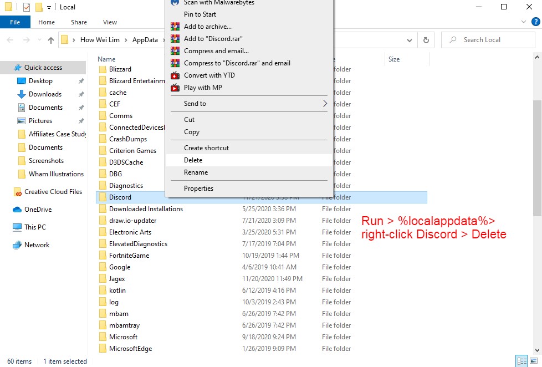This screenshot has height=367, width=542.
Task: Click How Wei Lim in the breadcrumb
Action: pyautogui.click(x=100, y=40)
